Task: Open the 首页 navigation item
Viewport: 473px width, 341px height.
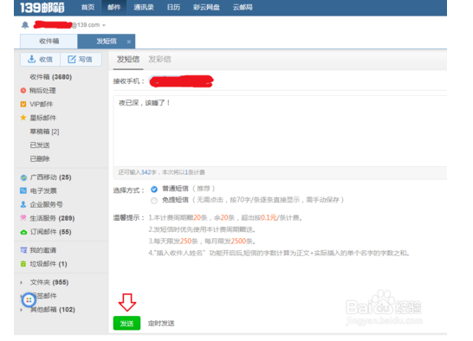Action: click(x=87, y=7)
